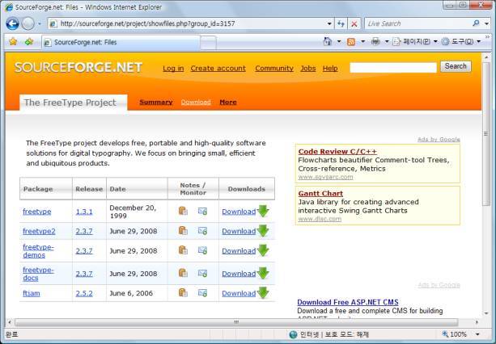The image size is (496, 344).
Task: Click Download link in freetype-demos row
Action: pos(239,251)
